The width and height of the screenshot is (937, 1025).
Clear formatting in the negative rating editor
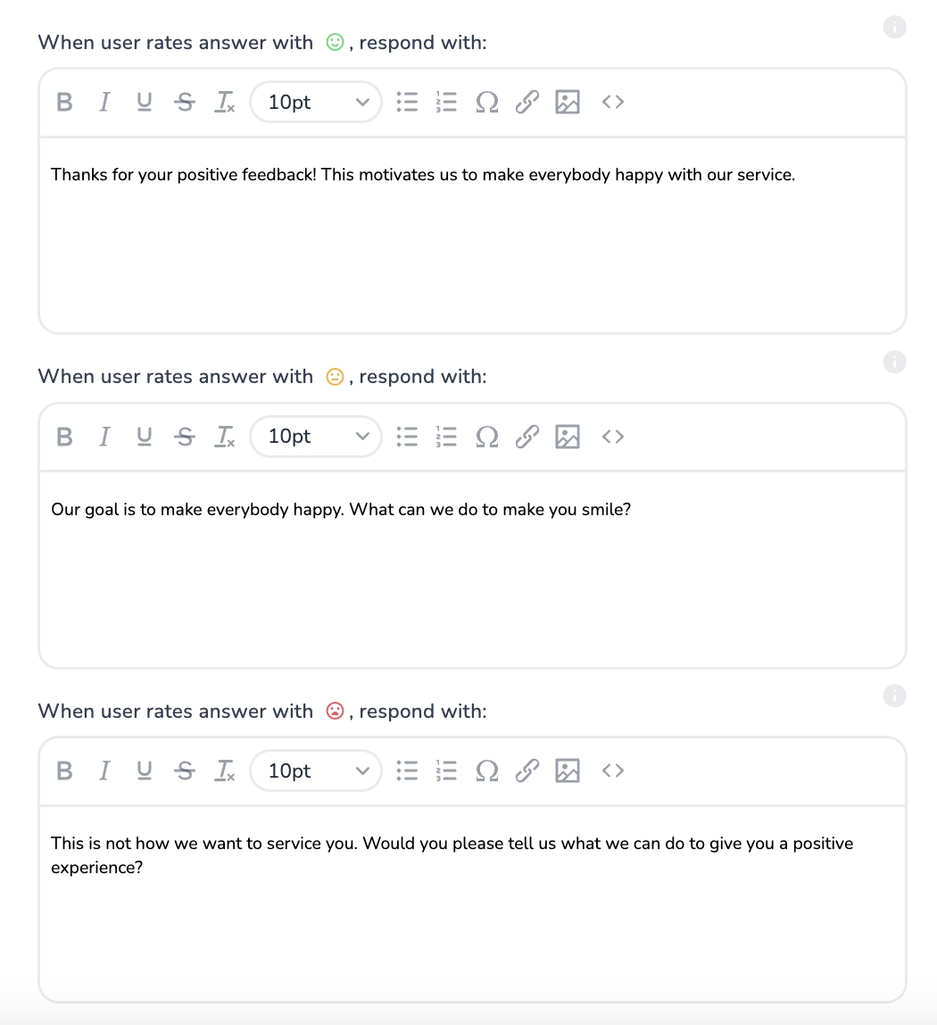coord(225,771)
